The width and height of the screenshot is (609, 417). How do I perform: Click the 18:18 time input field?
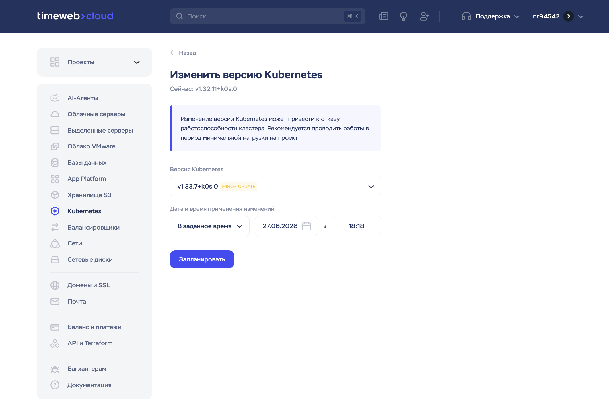click(x=356, y=226)
